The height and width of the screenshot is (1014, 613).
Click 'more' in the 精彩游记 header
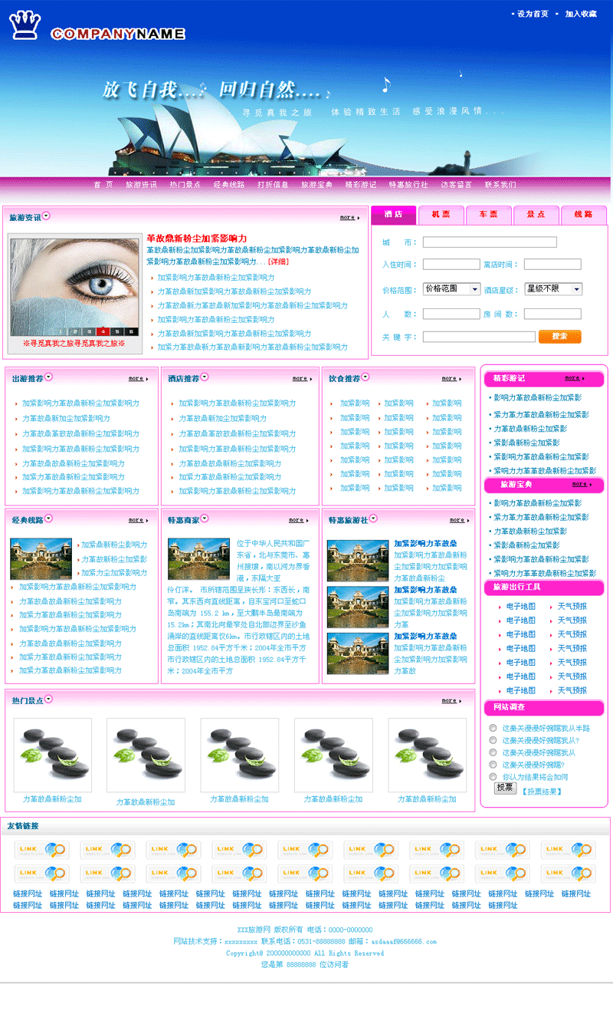click(573, 378)
